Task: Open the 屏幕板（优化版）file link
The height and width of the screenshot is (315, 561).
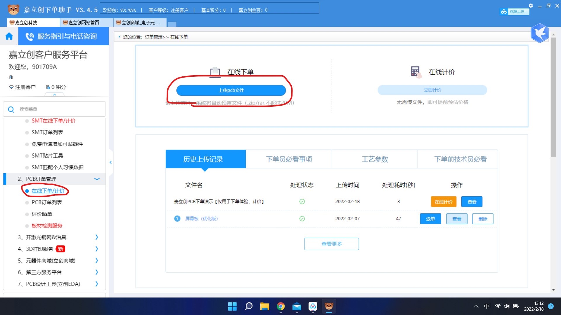Action: [x=201, y=219]
